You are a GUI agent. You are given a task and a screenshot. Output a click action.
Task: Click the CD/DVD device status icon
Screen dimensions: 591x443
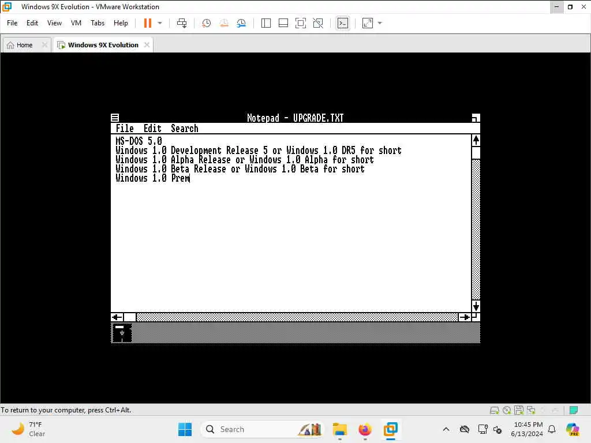[x=507, y=410]
